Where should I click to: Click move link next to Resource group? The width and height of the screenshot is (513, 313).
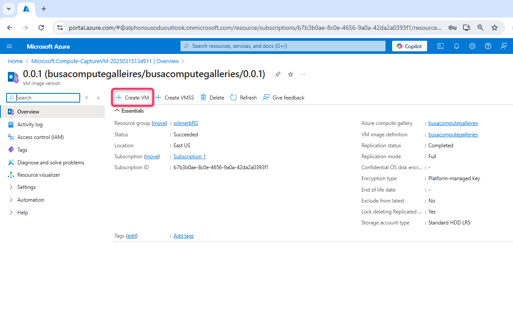coord(159,124)
